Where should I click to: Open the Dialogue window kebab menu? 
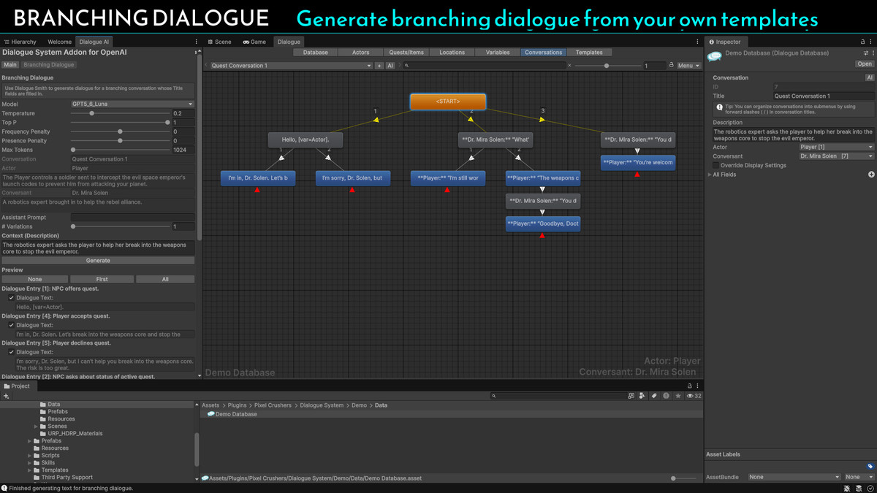pyautogui.click(x=698, y=42)
